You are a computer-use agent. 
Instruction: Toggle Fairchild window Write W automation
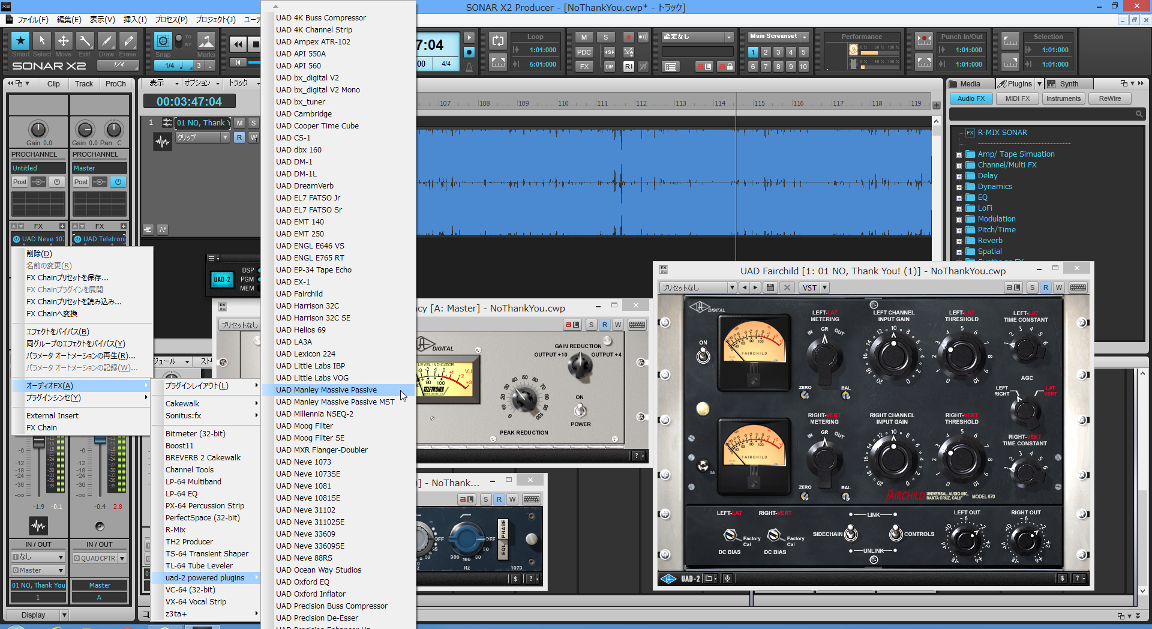coord(1059,288)
